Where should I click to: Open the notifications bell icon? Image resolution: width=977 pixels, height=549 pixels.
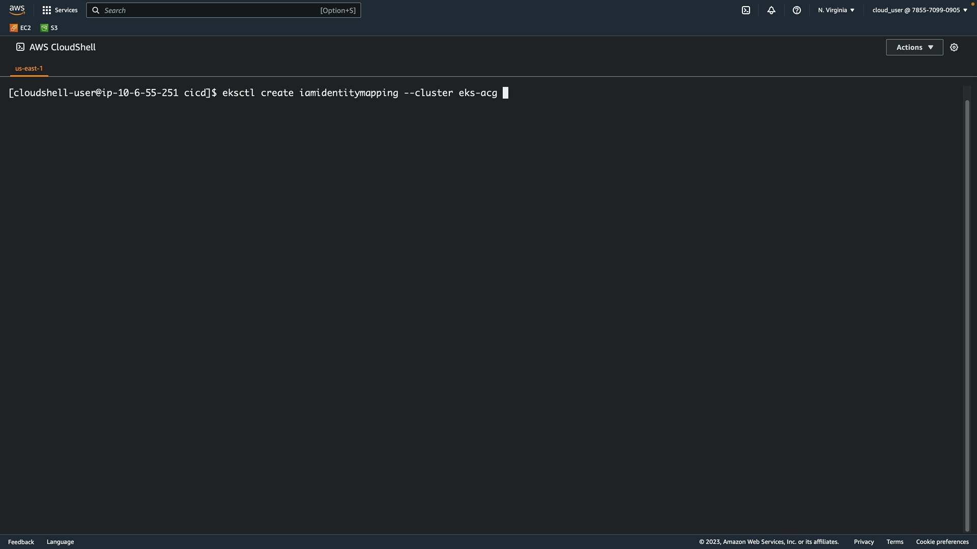click(x=771, y=10)
